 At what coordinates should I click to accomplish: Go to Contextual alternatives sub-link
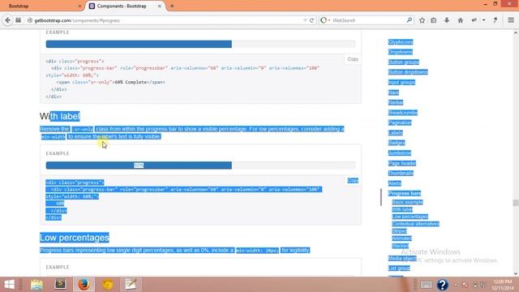tap(415, 224)
